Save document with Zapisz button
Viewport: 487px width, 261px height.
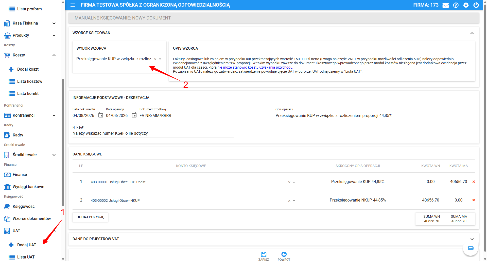[264, 256]
